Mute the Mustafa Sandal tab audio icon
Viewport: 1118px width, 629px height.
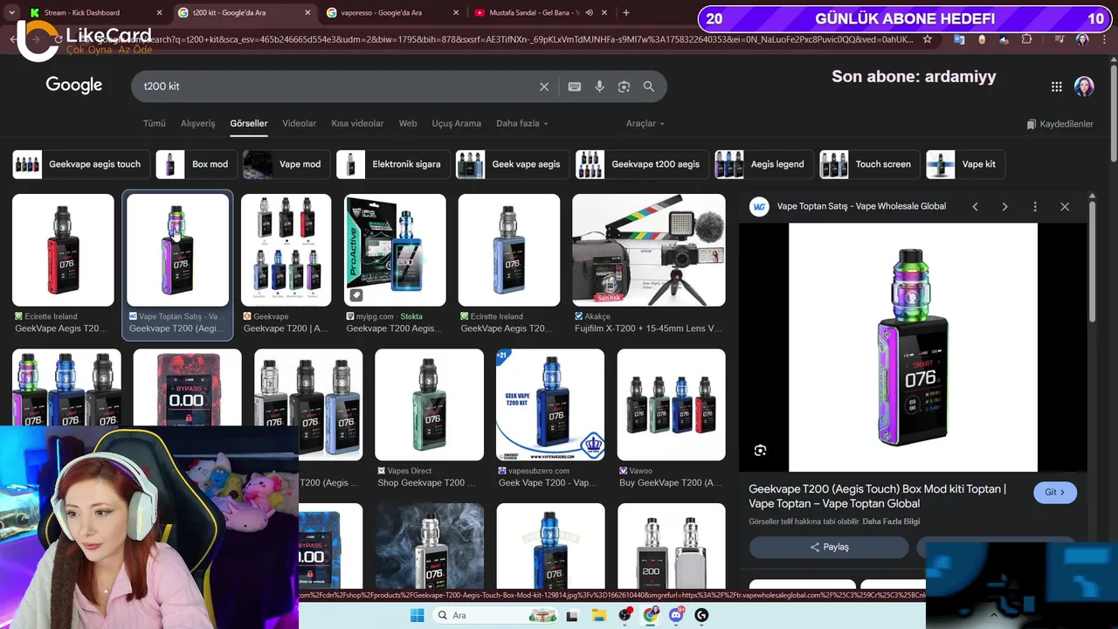(x=589, y=13)
